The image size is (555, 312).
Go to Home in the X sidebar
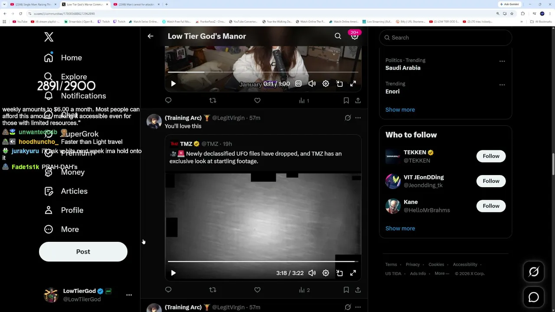63,58
